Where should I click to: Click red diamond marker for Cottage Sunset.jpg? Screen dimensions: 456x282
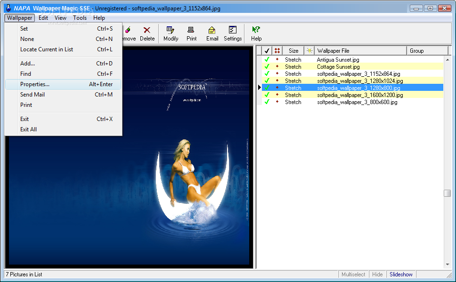277,66
